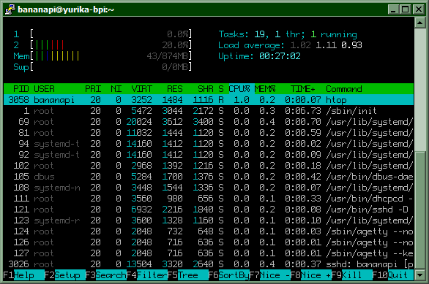Click F7 Nice - to lower niceness
429x284 pixels.
[x=269, y=275]
